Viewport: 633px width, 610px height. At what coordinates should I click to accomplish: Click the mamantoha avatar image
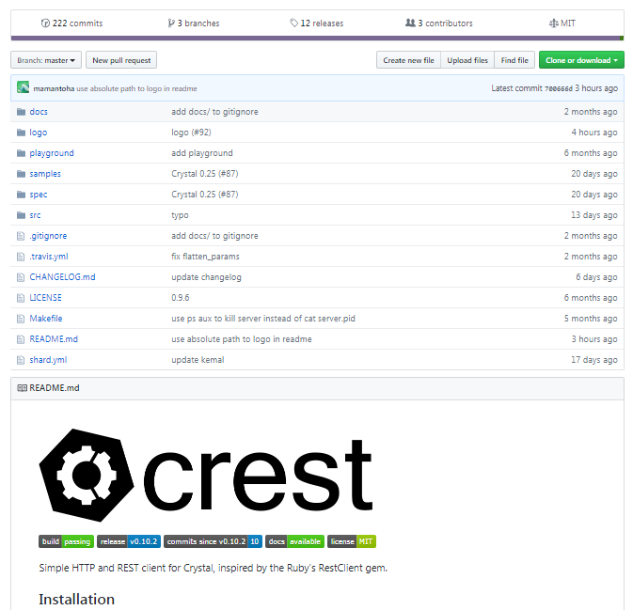click(23, 87)
